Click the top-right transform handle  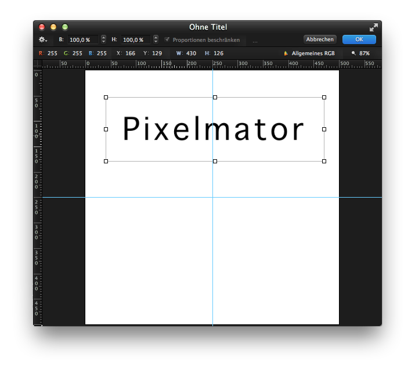coord(324,97)
